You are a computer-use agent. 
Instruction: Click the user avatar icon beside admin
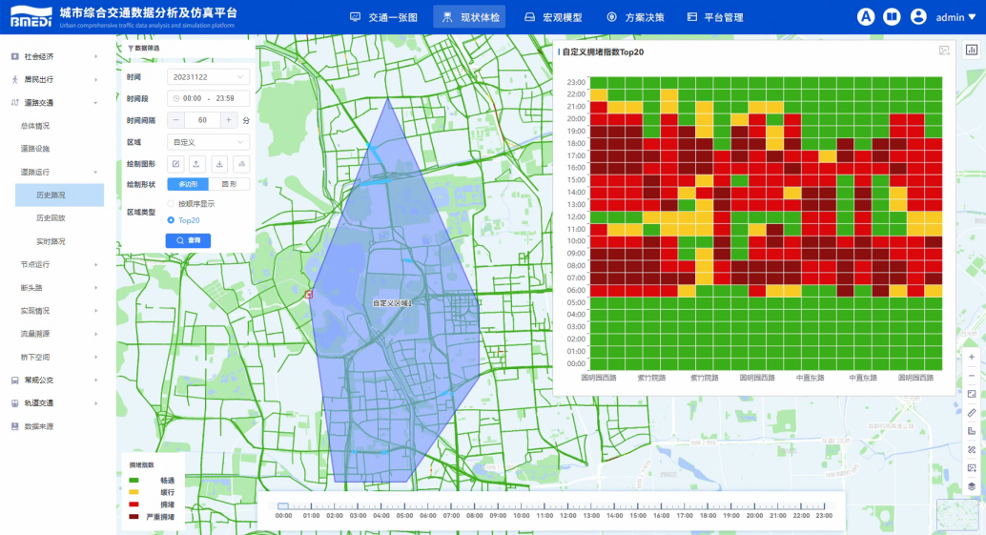click(918, 17)
